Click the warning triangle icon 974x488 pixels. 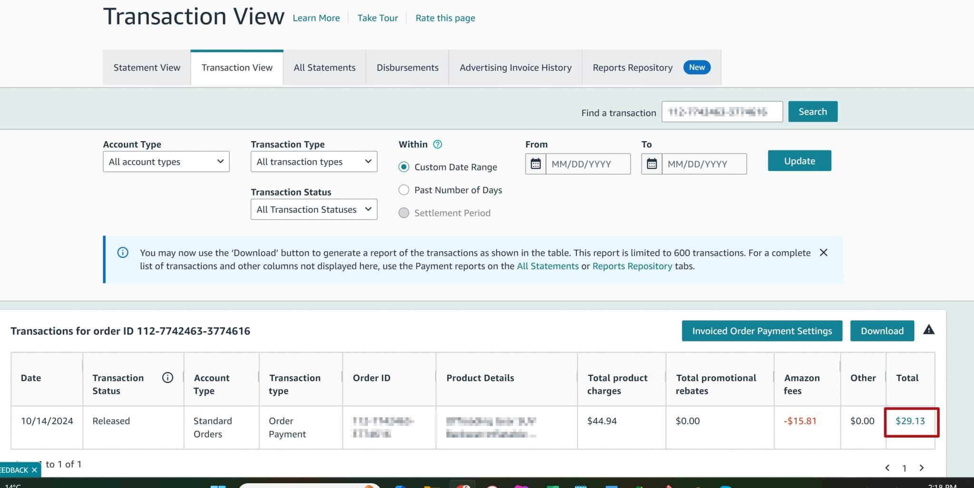[x=929, y=330]
